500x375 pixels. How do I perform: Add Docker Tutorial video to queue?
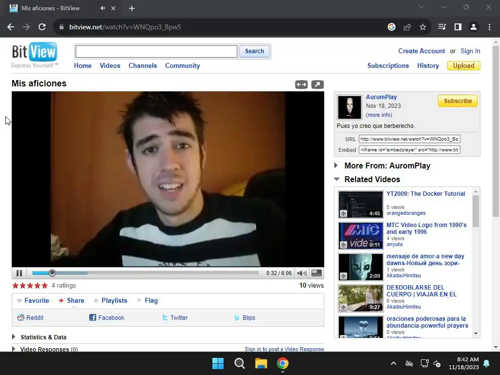343,214
